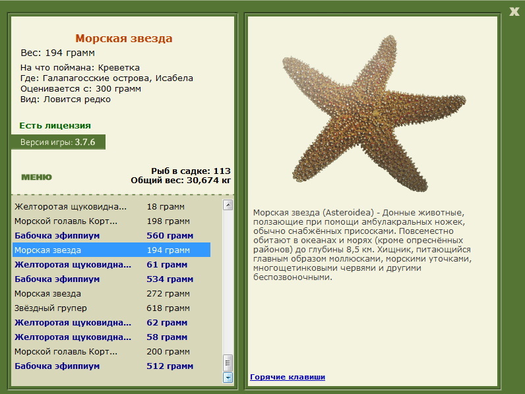Screen dimensions: 525x394
Task: Click the Рыб в садке: 113 counter
Action: click(191, 171)
